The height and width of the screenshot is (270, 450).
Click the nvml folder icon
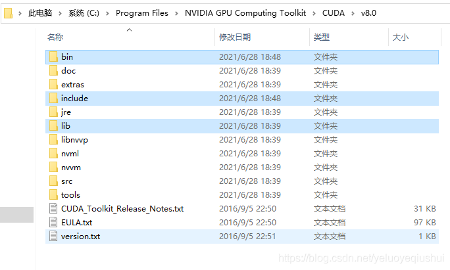pyautogui.click(x=53, y=153)
